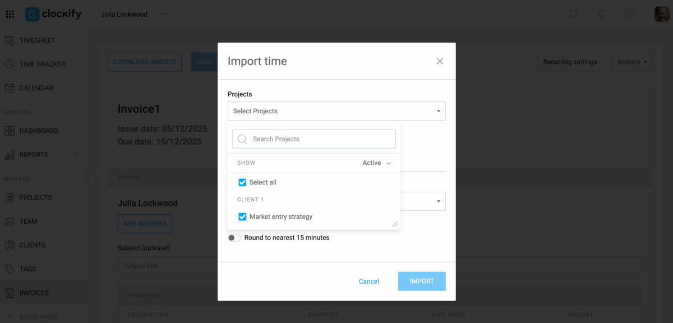Screen dimensions: 673x323
Task: Open the Dashboard page
Action: coord(39,131)
